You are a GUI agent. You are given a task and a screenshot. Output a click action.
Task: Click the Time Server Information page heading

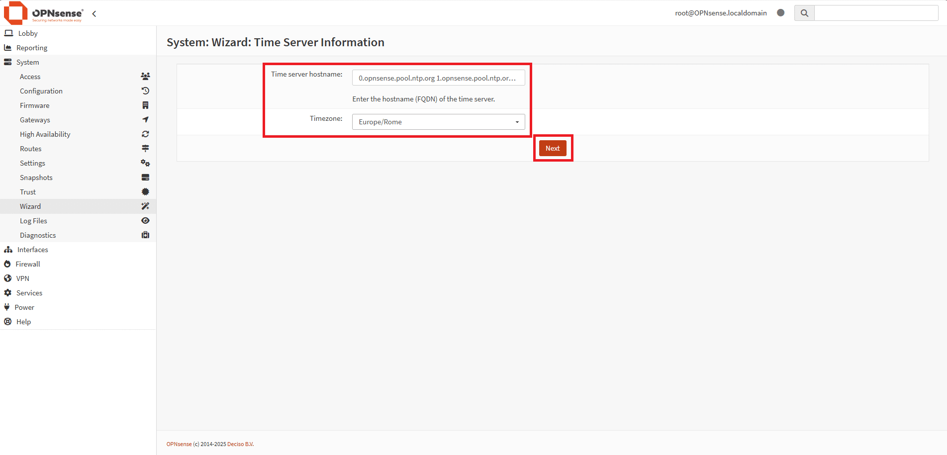pos(276,42)
